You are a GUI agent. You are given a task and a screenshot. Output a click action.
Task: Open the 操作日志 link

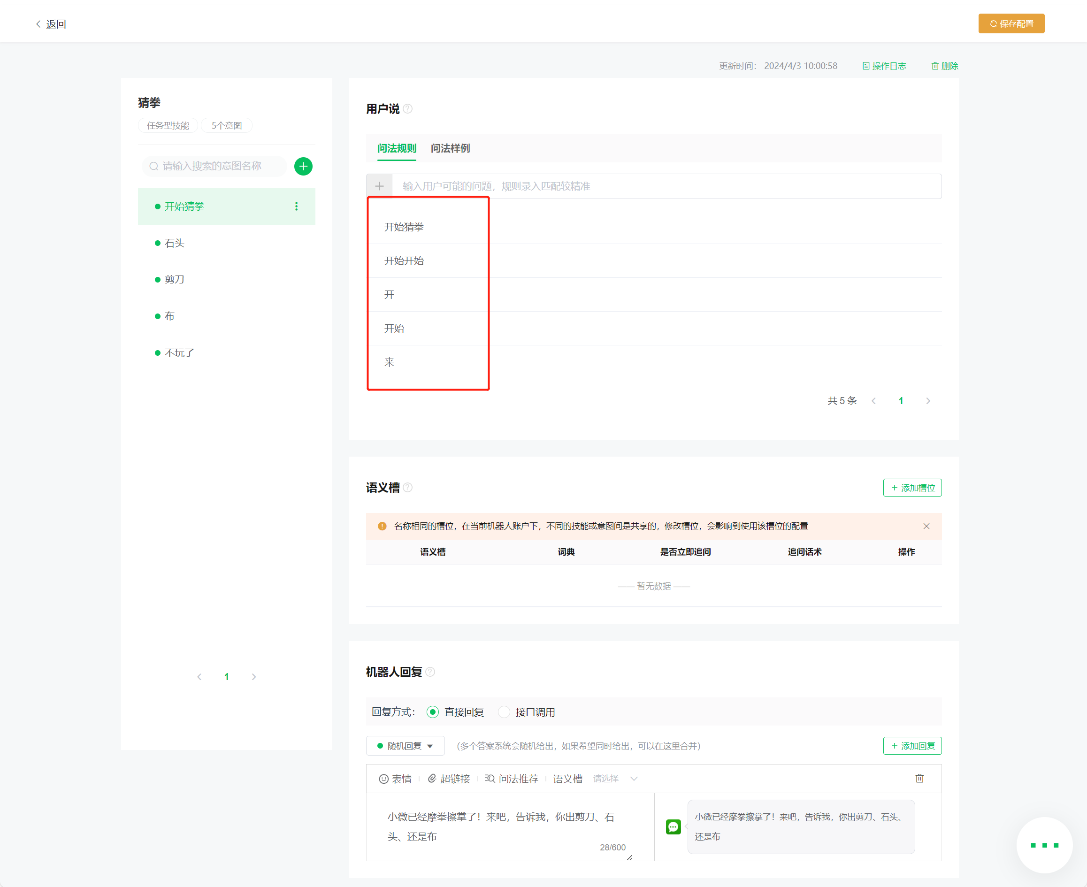[x=884, y=66]
